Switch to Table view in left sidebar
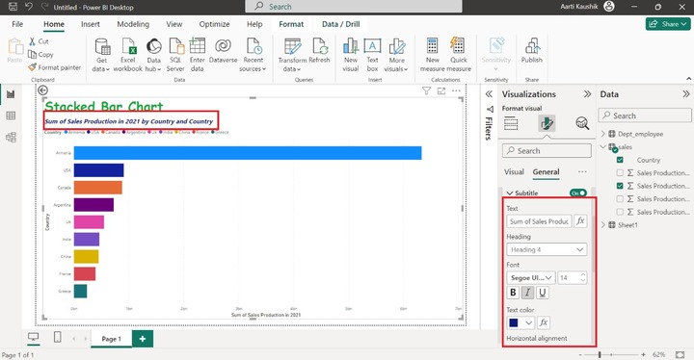The image size is (694, 360). click(x=11, y=116)
